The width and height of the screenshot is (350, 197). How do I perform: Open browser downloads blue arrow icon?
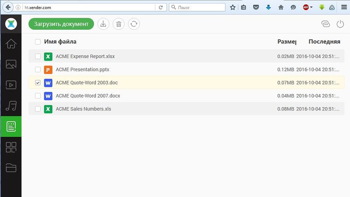coord(268,7)
